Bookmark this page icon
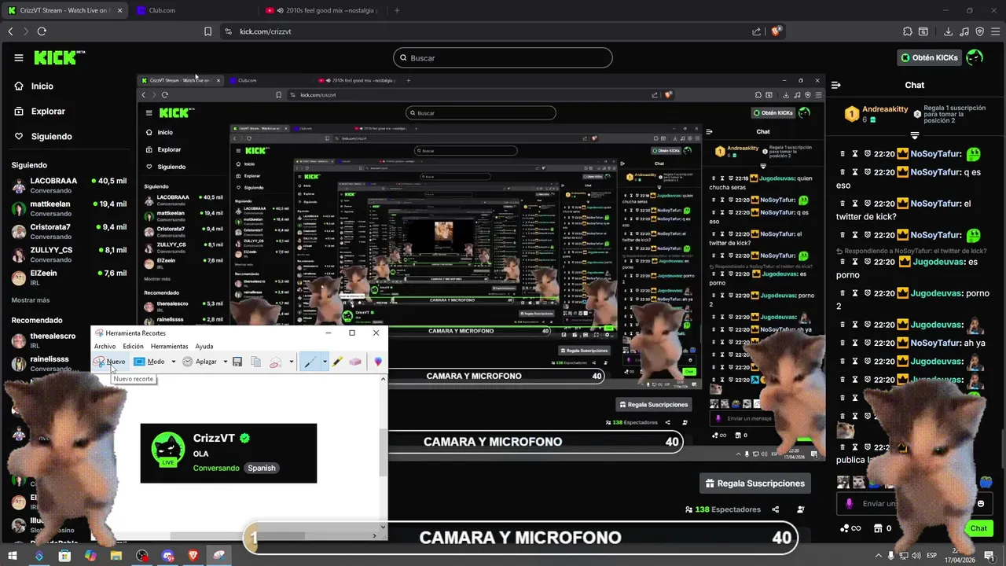Screen dimensions: 1006x566 (207, 31)
